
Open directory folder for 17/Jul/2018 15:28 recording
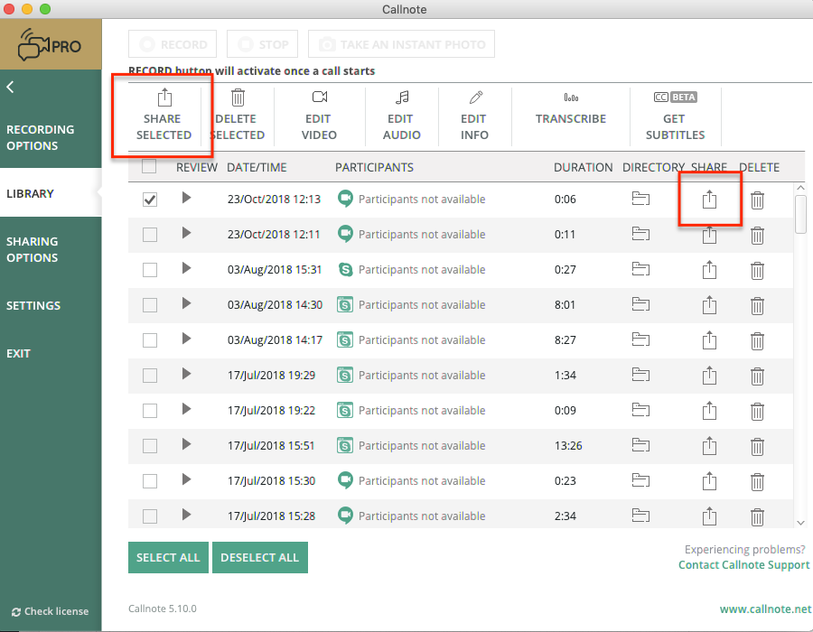click(640, 516)
